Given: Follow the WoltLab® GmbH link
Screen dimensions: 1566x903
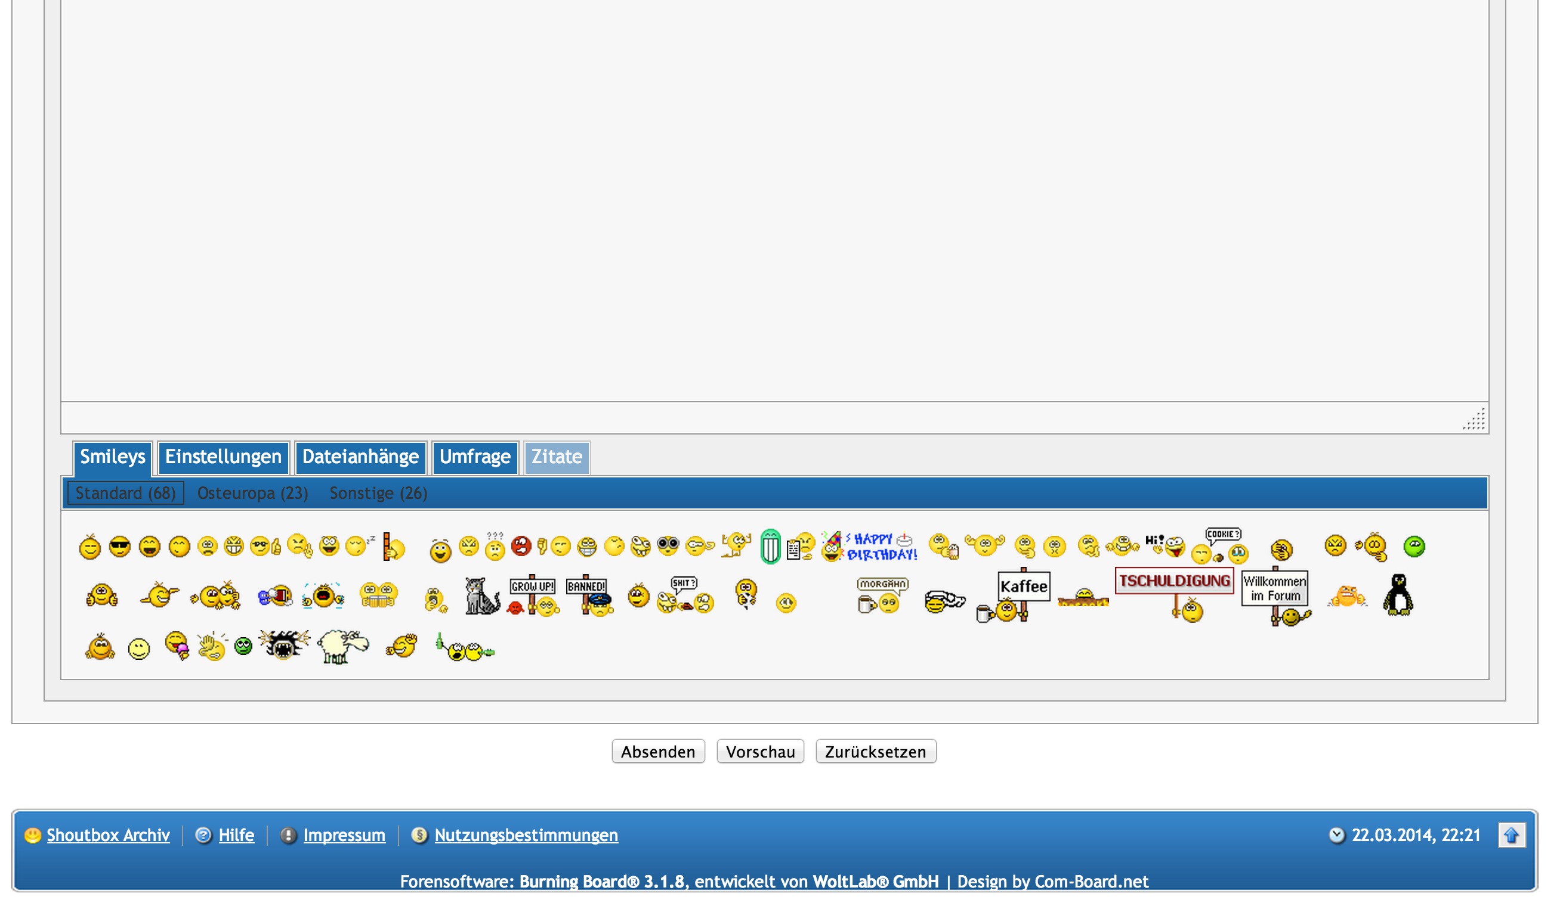Looking at the screenshot, I should (875, 882).
